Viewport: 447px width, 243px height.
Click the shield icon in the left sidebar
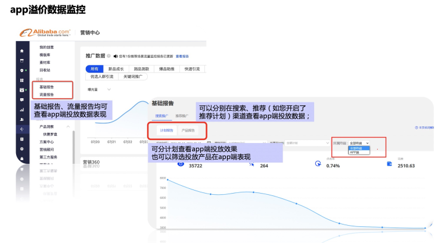(x=22, y=70)
